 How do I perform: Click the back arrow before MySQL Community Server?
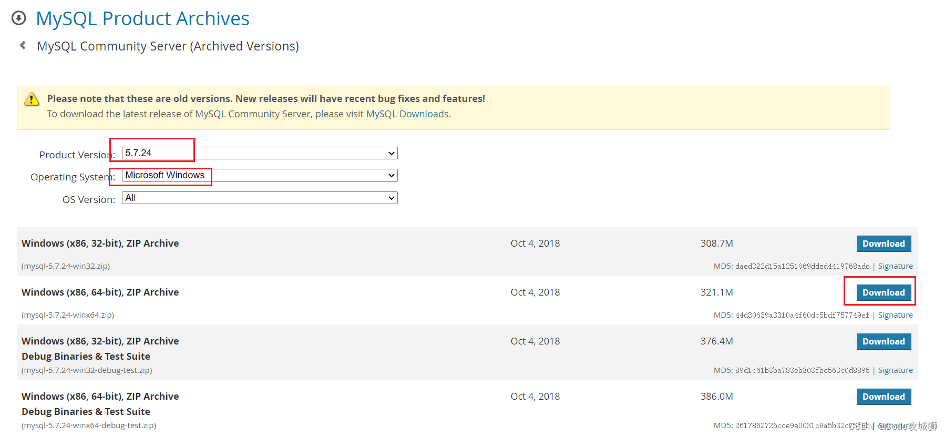[23, 46]
